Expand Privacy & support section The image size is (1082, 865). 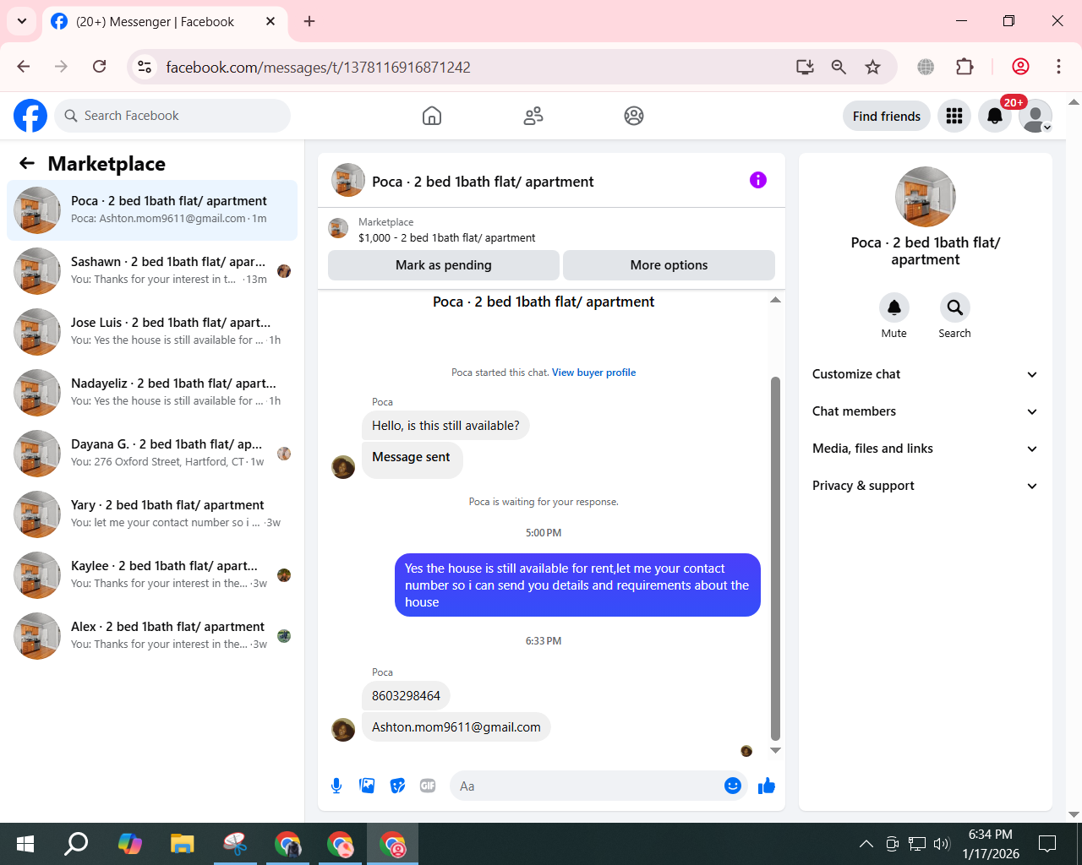pos(926,486)
